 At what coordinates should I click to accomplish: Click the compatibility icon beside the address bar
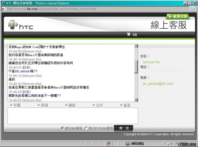point(193,9)
